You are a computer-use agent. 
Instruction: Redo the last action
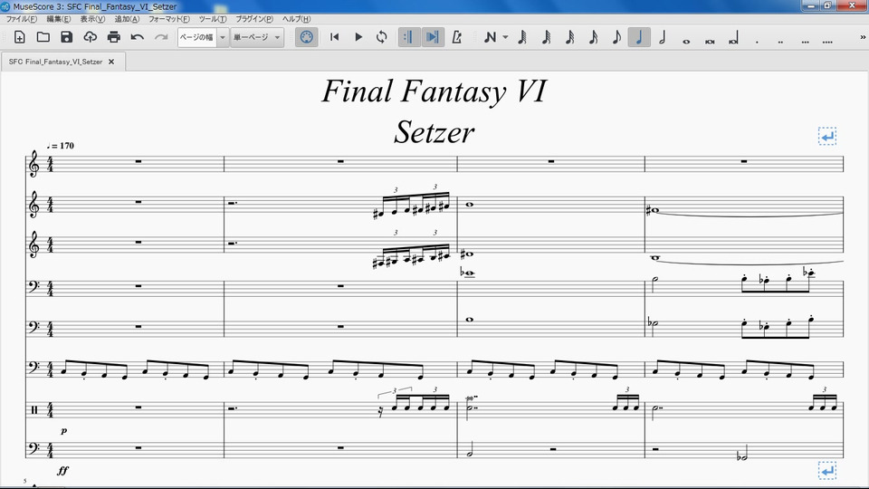[x=161, y=37]
